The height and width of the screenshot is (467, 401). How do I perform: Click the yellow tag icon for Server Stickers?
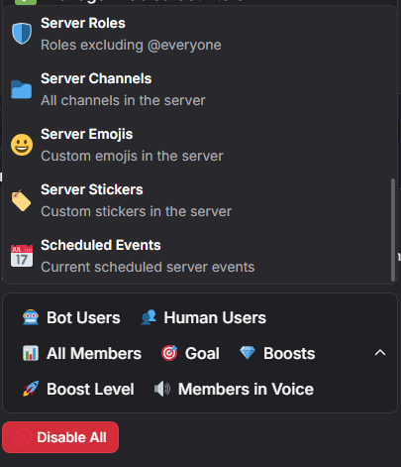click(22, 200)
